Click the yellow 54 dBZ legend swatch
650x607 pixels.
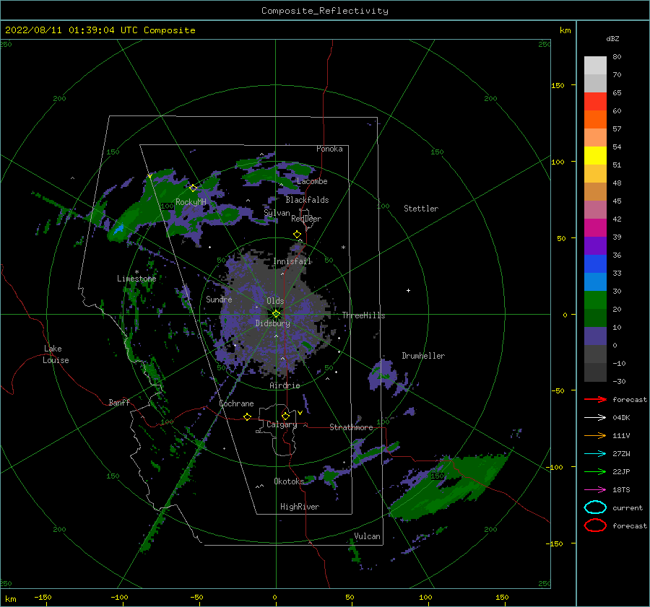595,155
